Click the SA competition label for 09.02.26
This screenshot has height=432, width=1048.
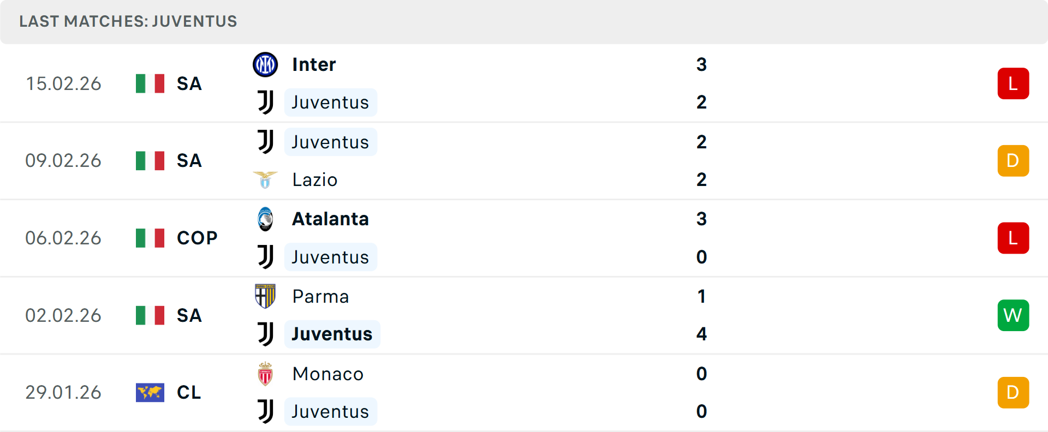[189, 160]
